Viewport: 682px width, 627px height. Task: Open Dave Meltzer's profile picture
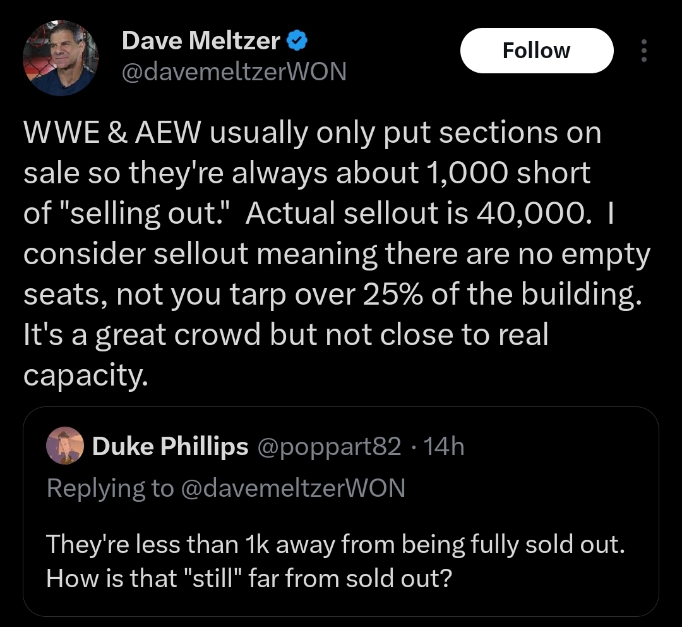61,59
